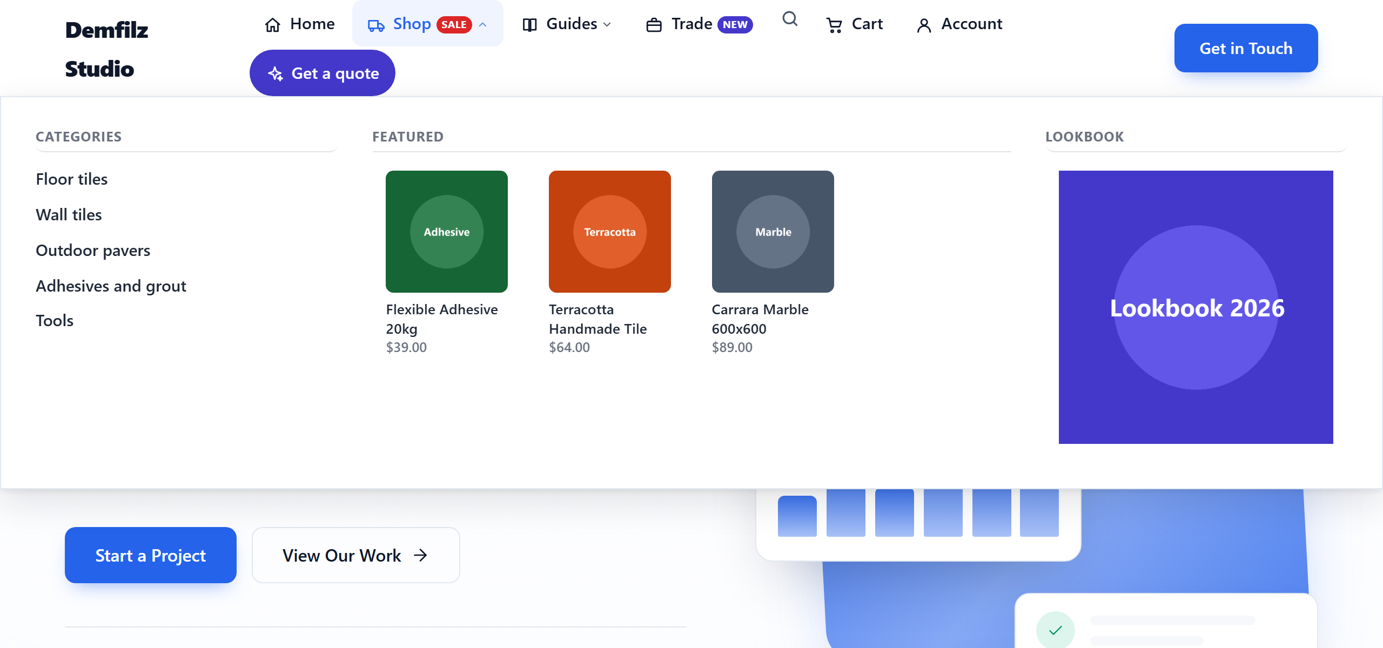The height and width of the screenshot is (648, 1383).
Task: Open the Adhesives and grout category
Action: 111,286
